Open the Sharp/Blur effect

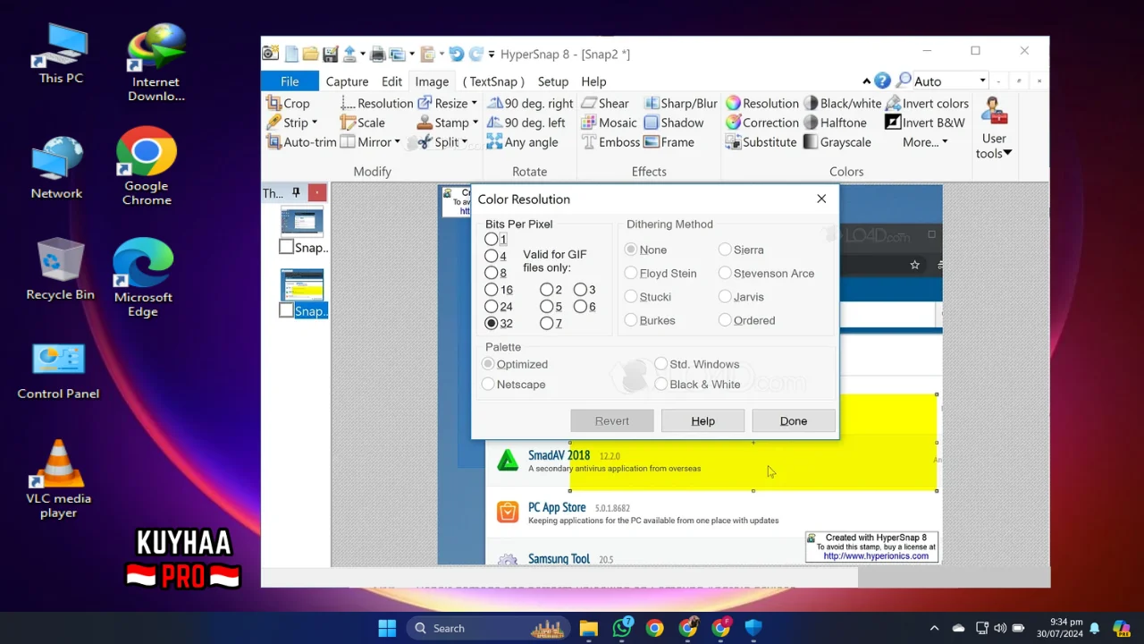[680, 104]
